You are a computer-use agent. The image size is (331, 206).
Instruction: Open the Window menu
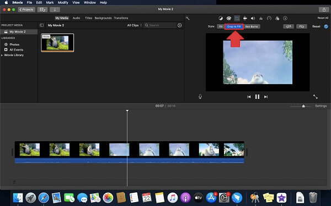pos(90,3)
